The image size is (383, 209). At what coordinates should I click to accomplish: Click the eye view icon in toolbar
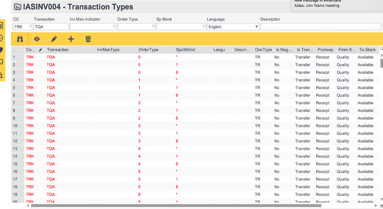(37, 39)
